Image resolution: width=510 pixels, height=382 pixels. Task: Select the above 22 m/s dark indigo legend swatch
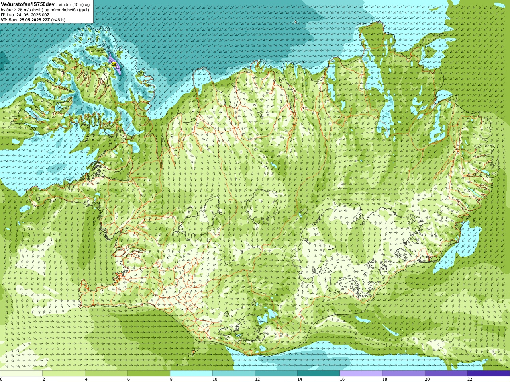coord(488,374)
